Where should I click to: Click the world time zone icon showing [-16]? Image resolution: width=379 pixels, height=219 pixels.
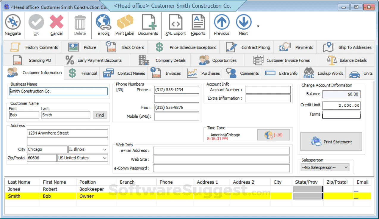pyautogui.click(x=273, y=135)
